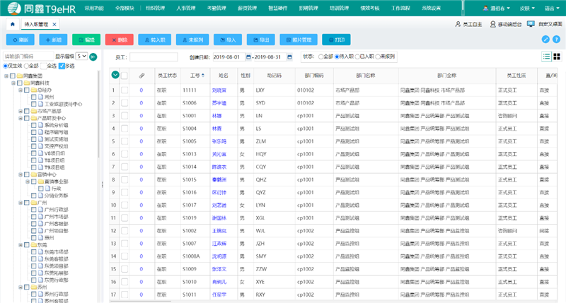Click the red 删除 delete button
Screen dimensions: 566x303
coord(119,40)
